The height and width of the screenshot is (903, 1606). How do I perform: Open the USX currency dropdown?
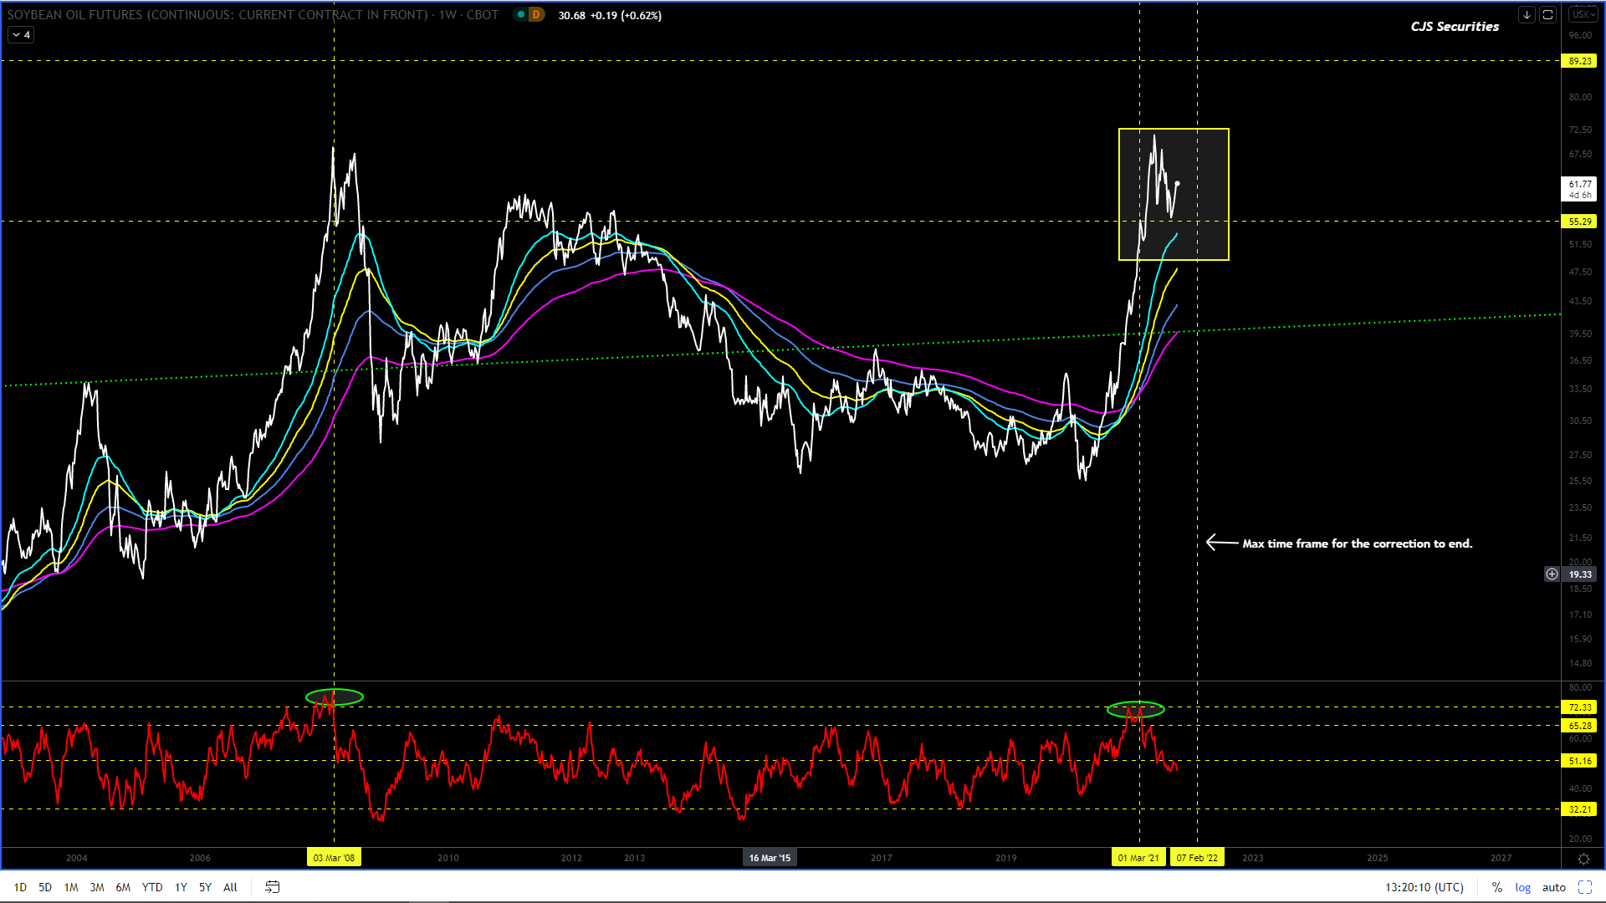pos(1583,14)
